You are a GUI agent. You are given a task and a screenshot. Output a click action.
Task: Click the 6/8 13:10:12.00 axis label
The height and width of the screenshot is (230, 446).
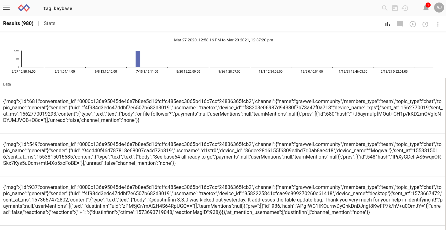(106, 72)
